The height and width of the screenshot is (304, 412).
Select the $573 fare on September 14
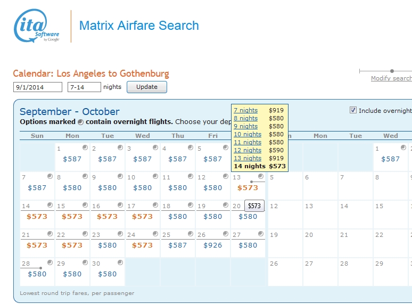point(37,217)
